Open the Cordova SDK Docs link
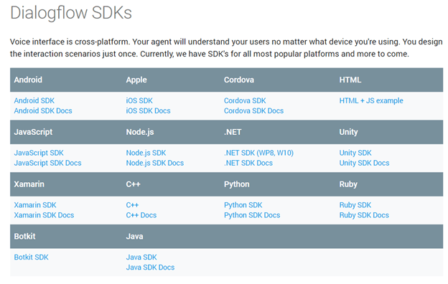The image size is (448, 284). point(253,110)
